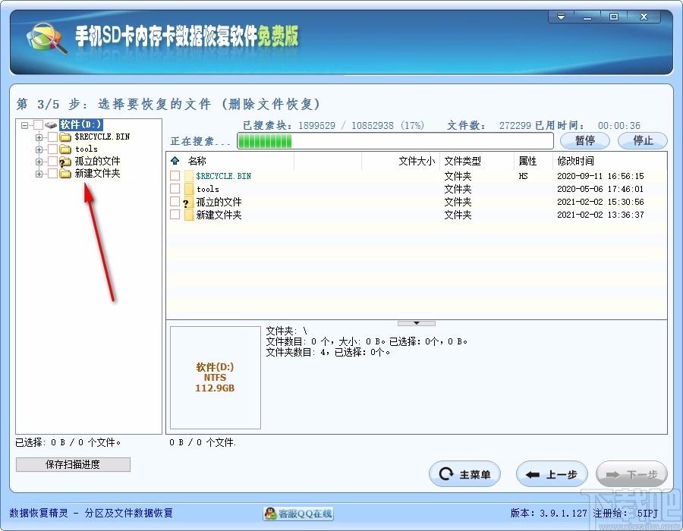Go back with 上一步 button
Viewport: 683px width, 531px height.
tap(552, 474)
